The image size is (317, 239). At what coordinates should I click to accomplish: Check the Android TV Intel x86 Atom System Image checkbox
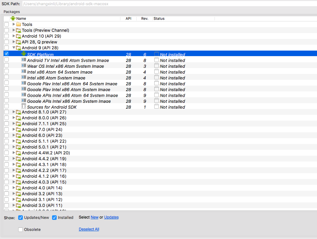tap(7, 59)
